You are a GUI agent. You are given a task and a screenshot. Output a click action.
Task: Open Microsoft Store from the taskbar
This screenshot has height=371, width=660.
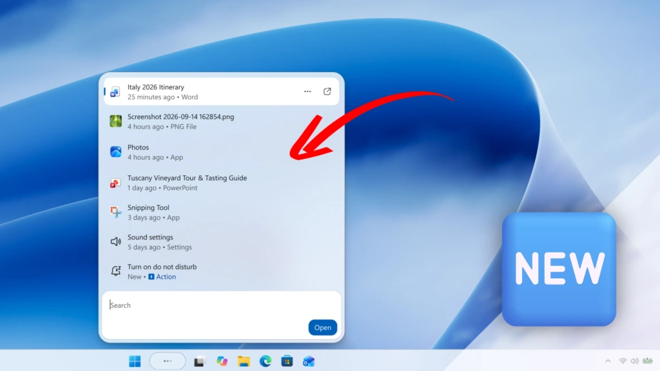(287, 361)
